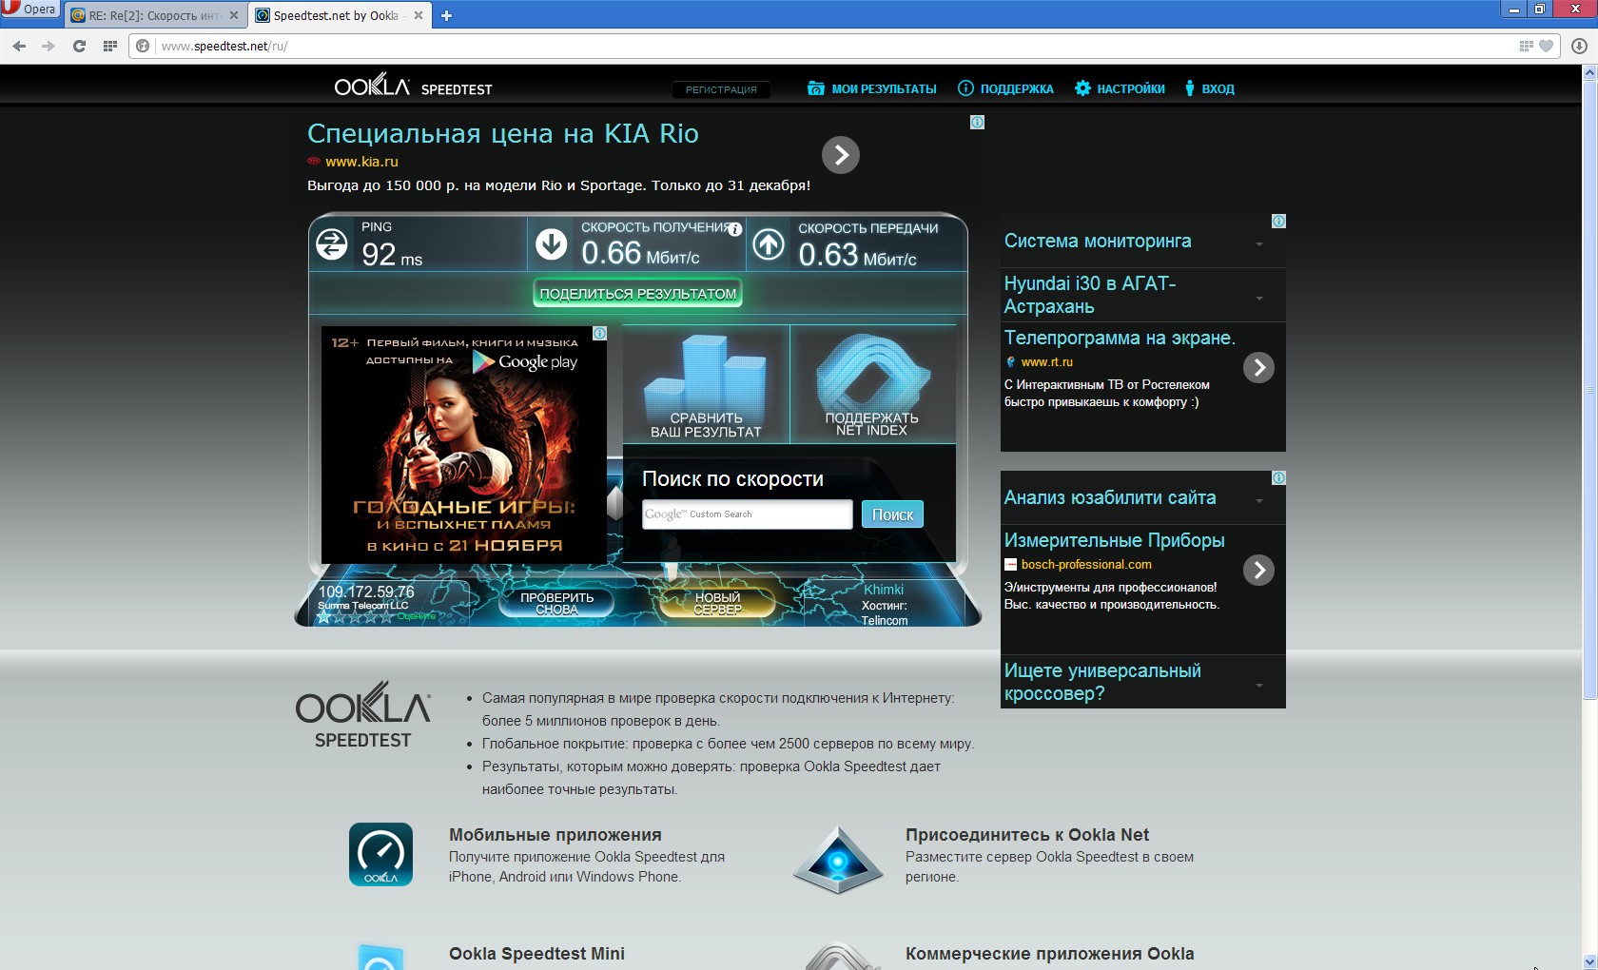Image resolution: width=1598 pixels, height=970 pixels.
Task: Open Настройки menu item
Action: pyautogui.click(x=1120, y=88)
